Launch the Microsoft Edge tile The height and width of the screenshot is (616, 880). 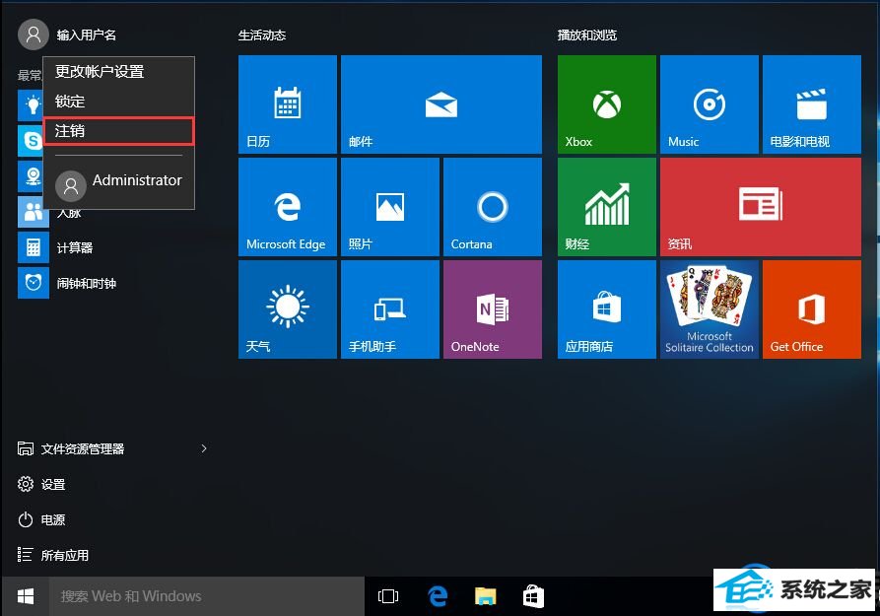[288, 207]
